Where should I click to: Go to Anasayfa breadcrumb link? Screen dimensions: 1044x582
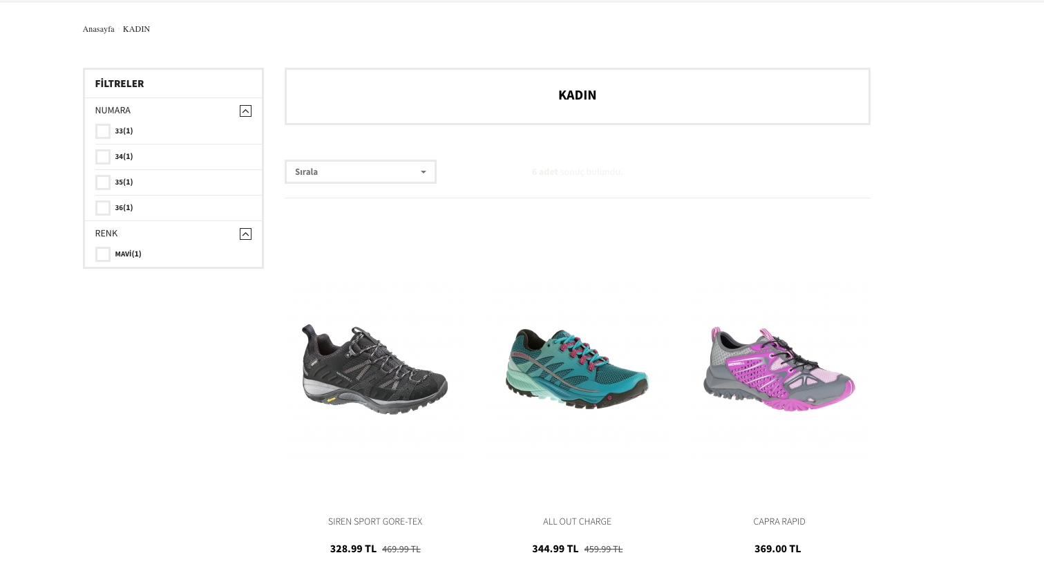coord(99,29)
